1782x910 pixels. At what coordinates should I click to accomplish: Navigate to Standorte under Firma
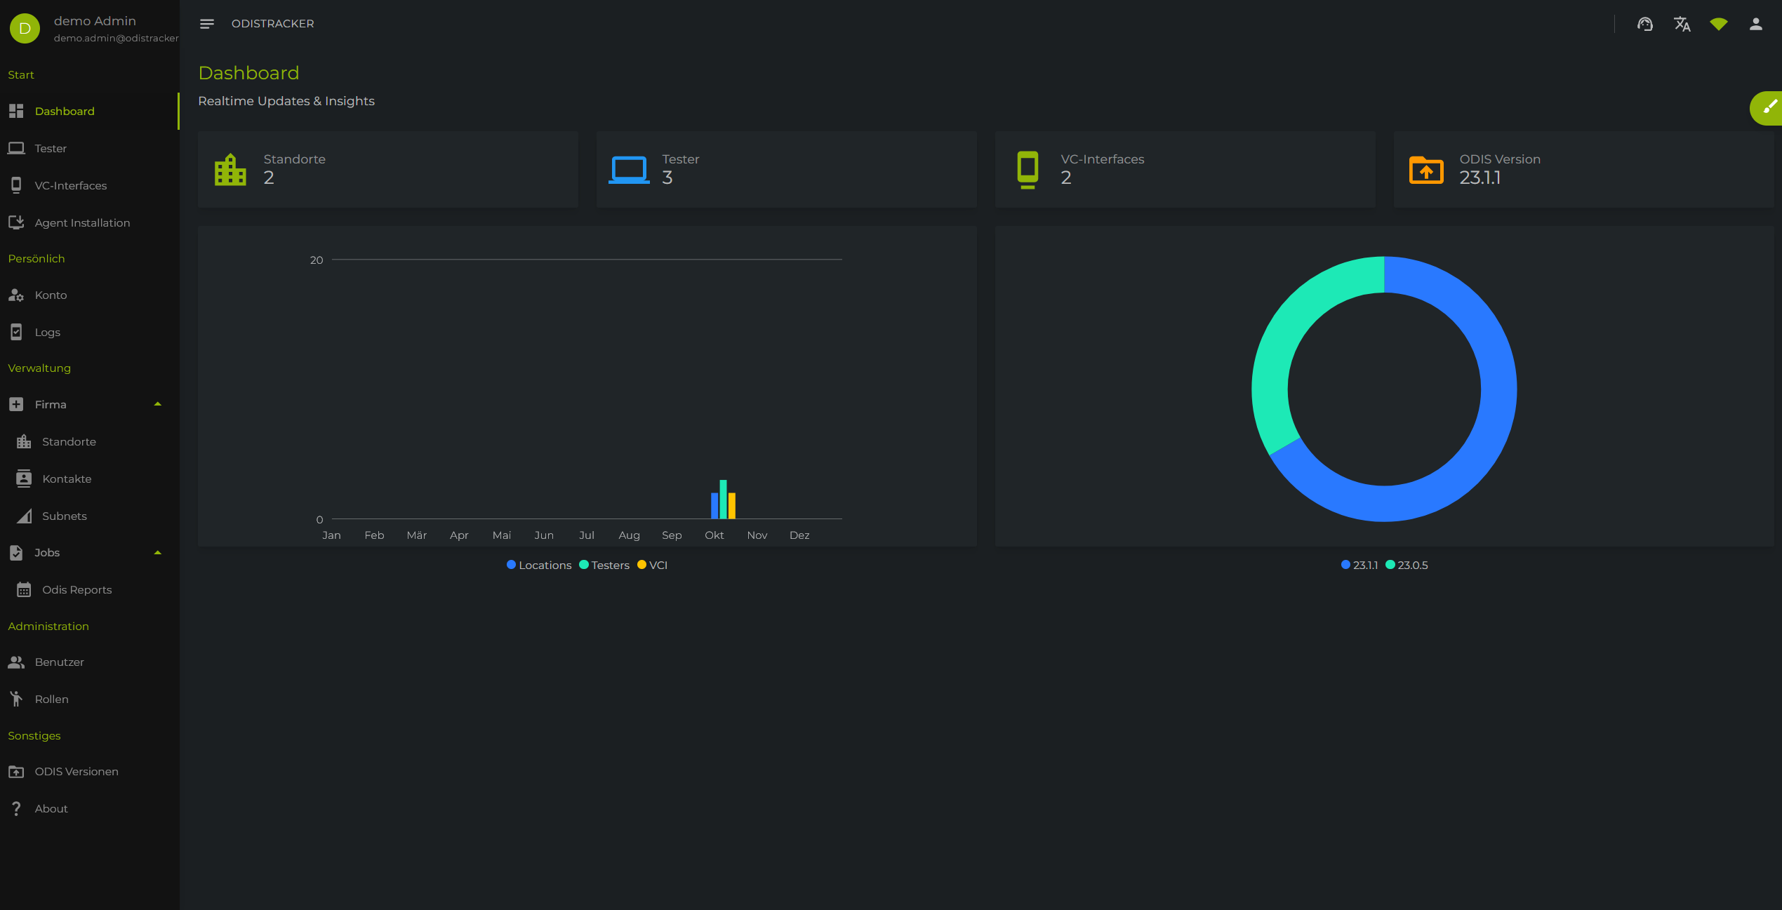[89, 441]
